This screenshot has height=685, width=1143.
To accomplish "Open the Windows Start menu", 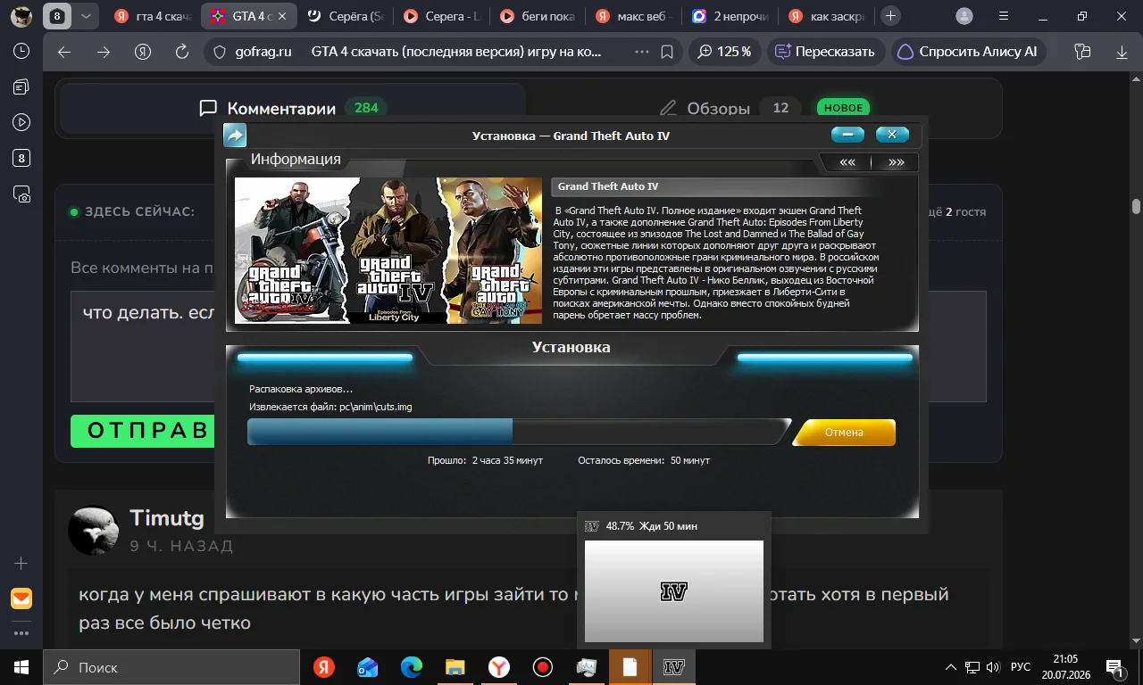I will point(21,667).
